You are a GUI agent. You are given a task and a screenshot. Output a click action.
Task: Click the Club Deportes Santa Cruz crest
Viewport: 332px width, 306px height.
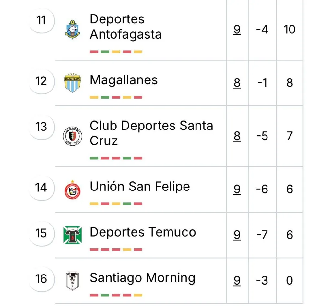[x=73, y=136]
